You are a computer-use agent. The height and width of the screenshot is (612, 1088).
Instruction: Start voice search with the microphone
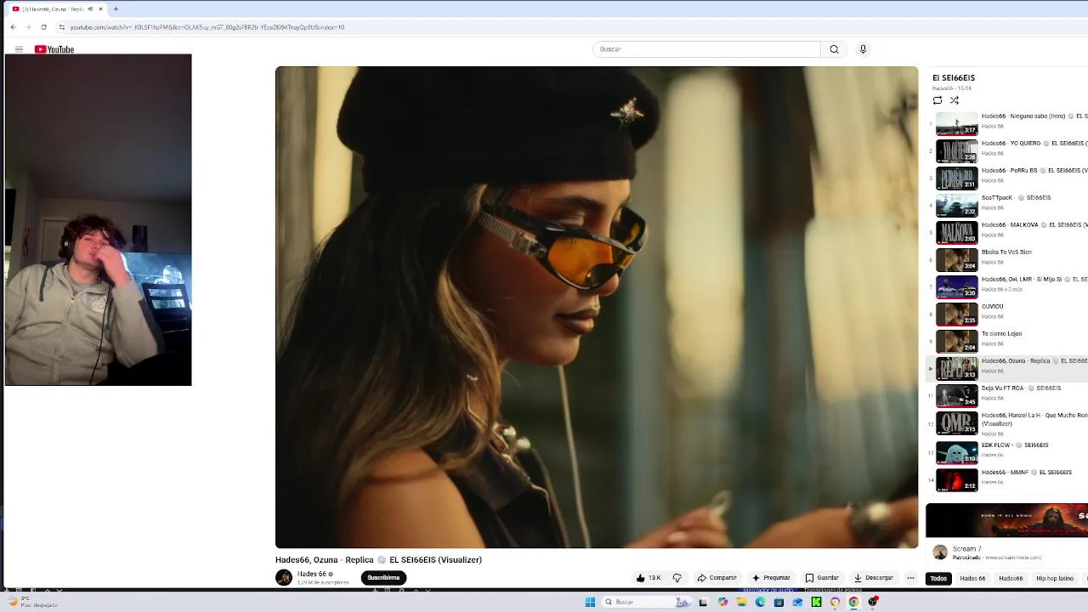[863, 49]
